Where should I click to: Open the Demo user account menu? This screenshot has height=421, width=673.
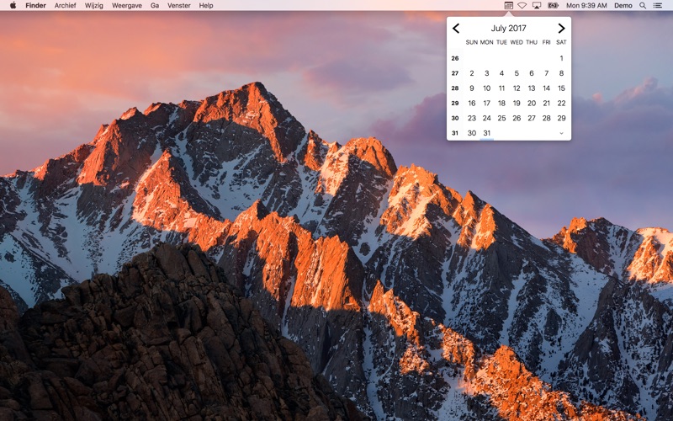(623, 5)
